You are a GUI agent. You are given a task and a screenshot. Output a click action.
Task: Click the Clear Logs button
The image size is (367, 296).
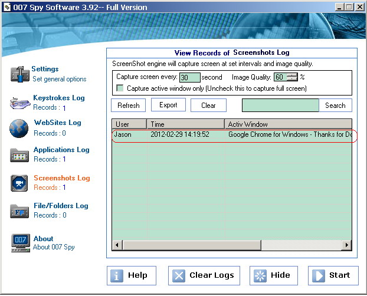[204, 275]
